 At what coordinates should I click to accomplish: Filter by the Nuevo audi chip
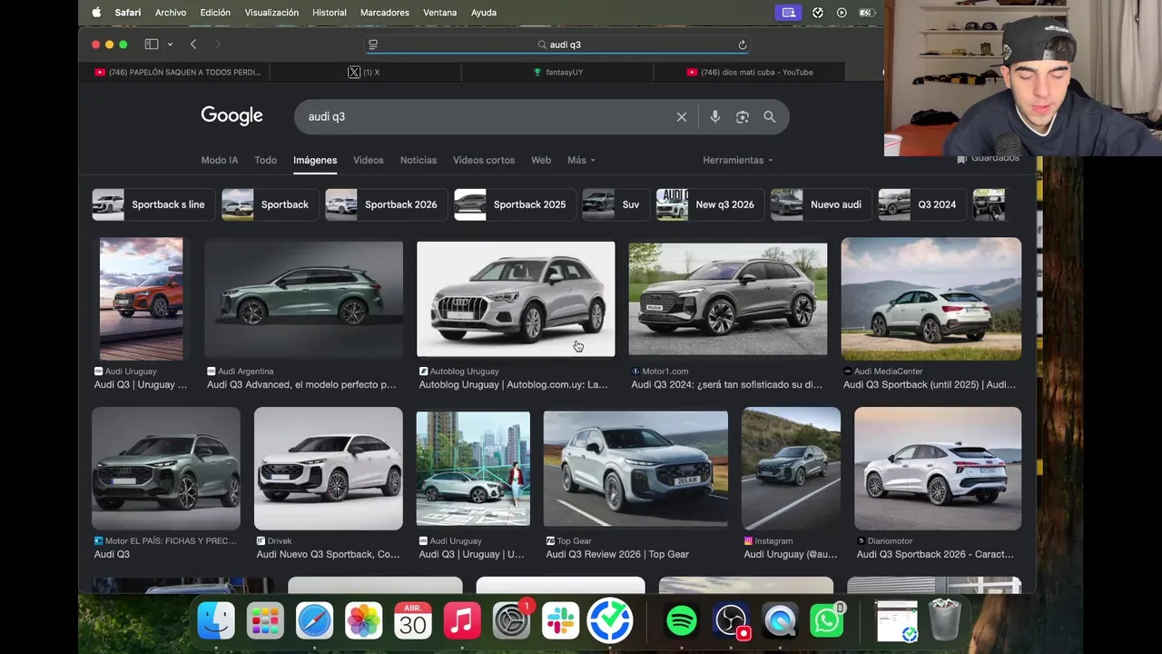click(x=821, y=204)
